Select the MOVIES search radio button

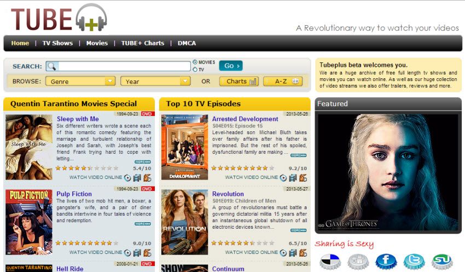(195, 62)
